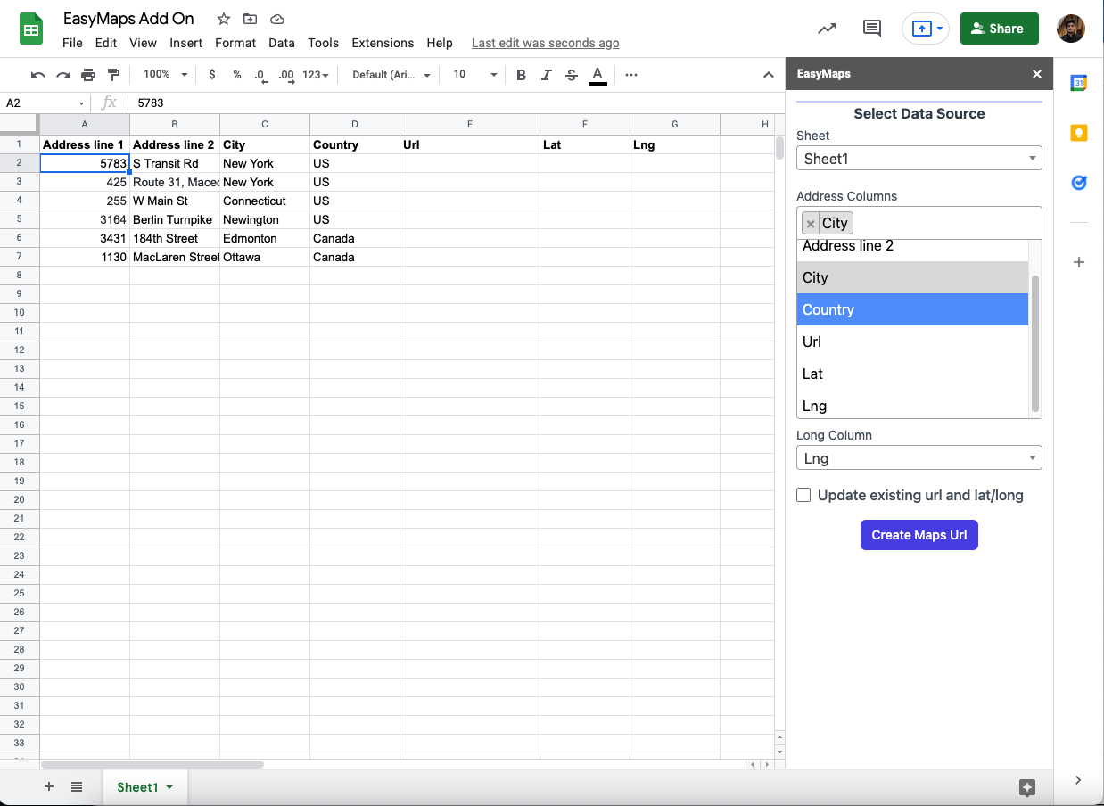
Task: Increase decimal places
Action: (x=286, y=75)
